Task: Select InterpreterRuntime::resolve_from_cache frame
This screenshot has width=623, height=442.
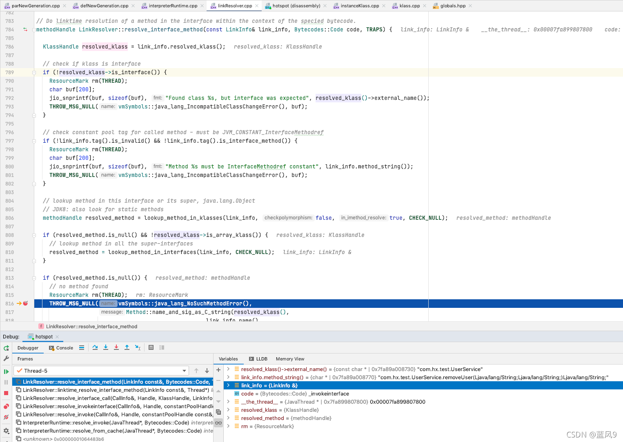Action: click(x=113, y=431)
